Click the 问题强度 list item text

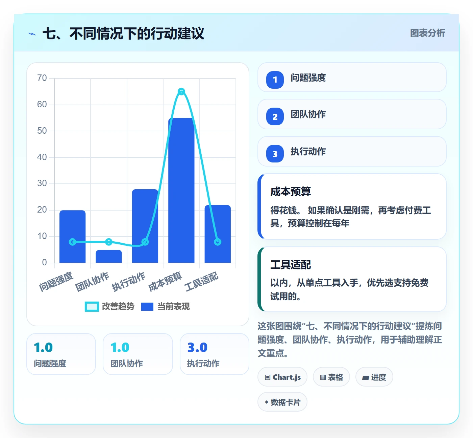pos(308,78)
